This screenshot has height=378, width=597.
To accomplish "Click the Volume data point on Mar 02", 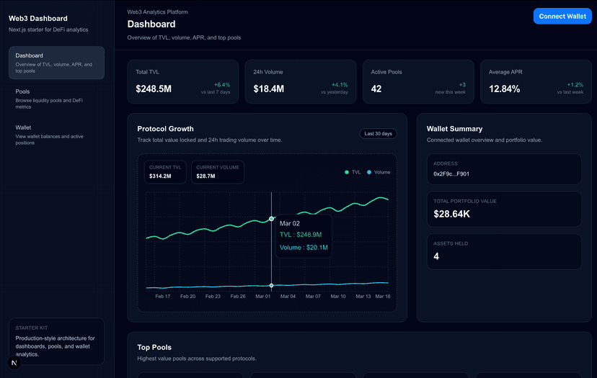I will click(x=271, y=286).
